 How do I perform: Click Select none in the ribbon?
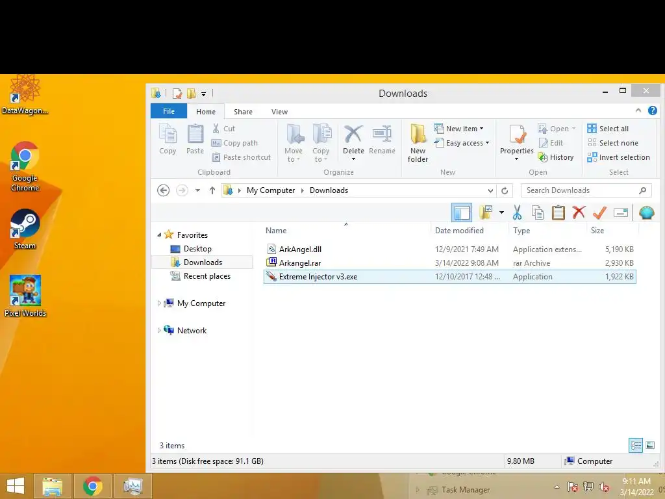[x=612, y=143]
